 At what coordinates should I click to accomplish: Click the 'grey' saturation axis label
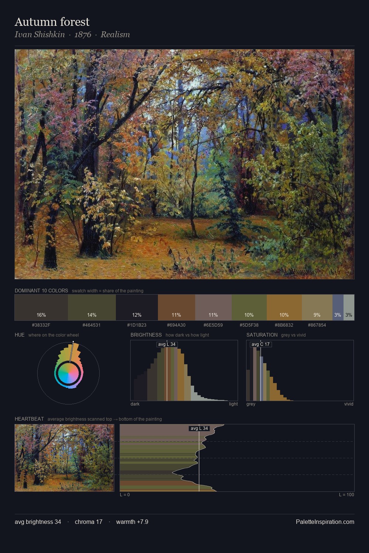coord(251,404)
